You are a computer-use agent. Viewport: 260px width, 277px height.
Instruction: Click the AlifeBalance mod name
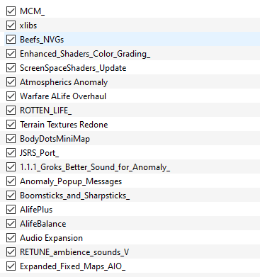pos(43,224)
